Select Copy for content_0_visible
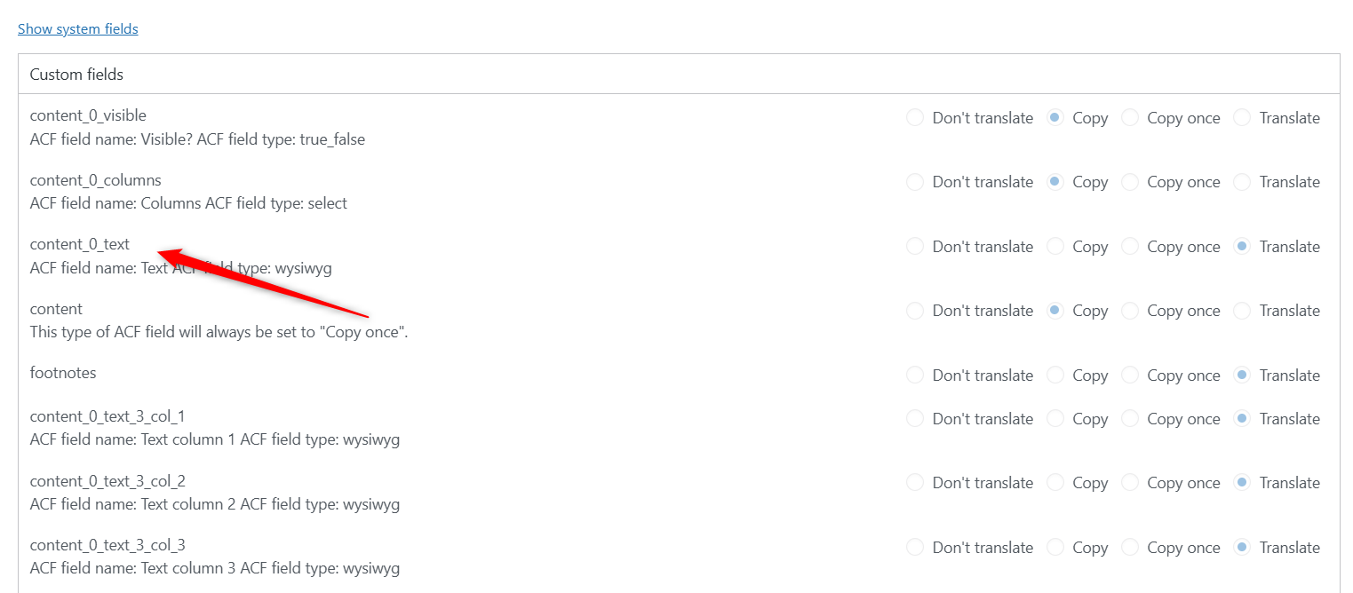The height and width of the screenshot is (593, 1353). click(1055, 118)
